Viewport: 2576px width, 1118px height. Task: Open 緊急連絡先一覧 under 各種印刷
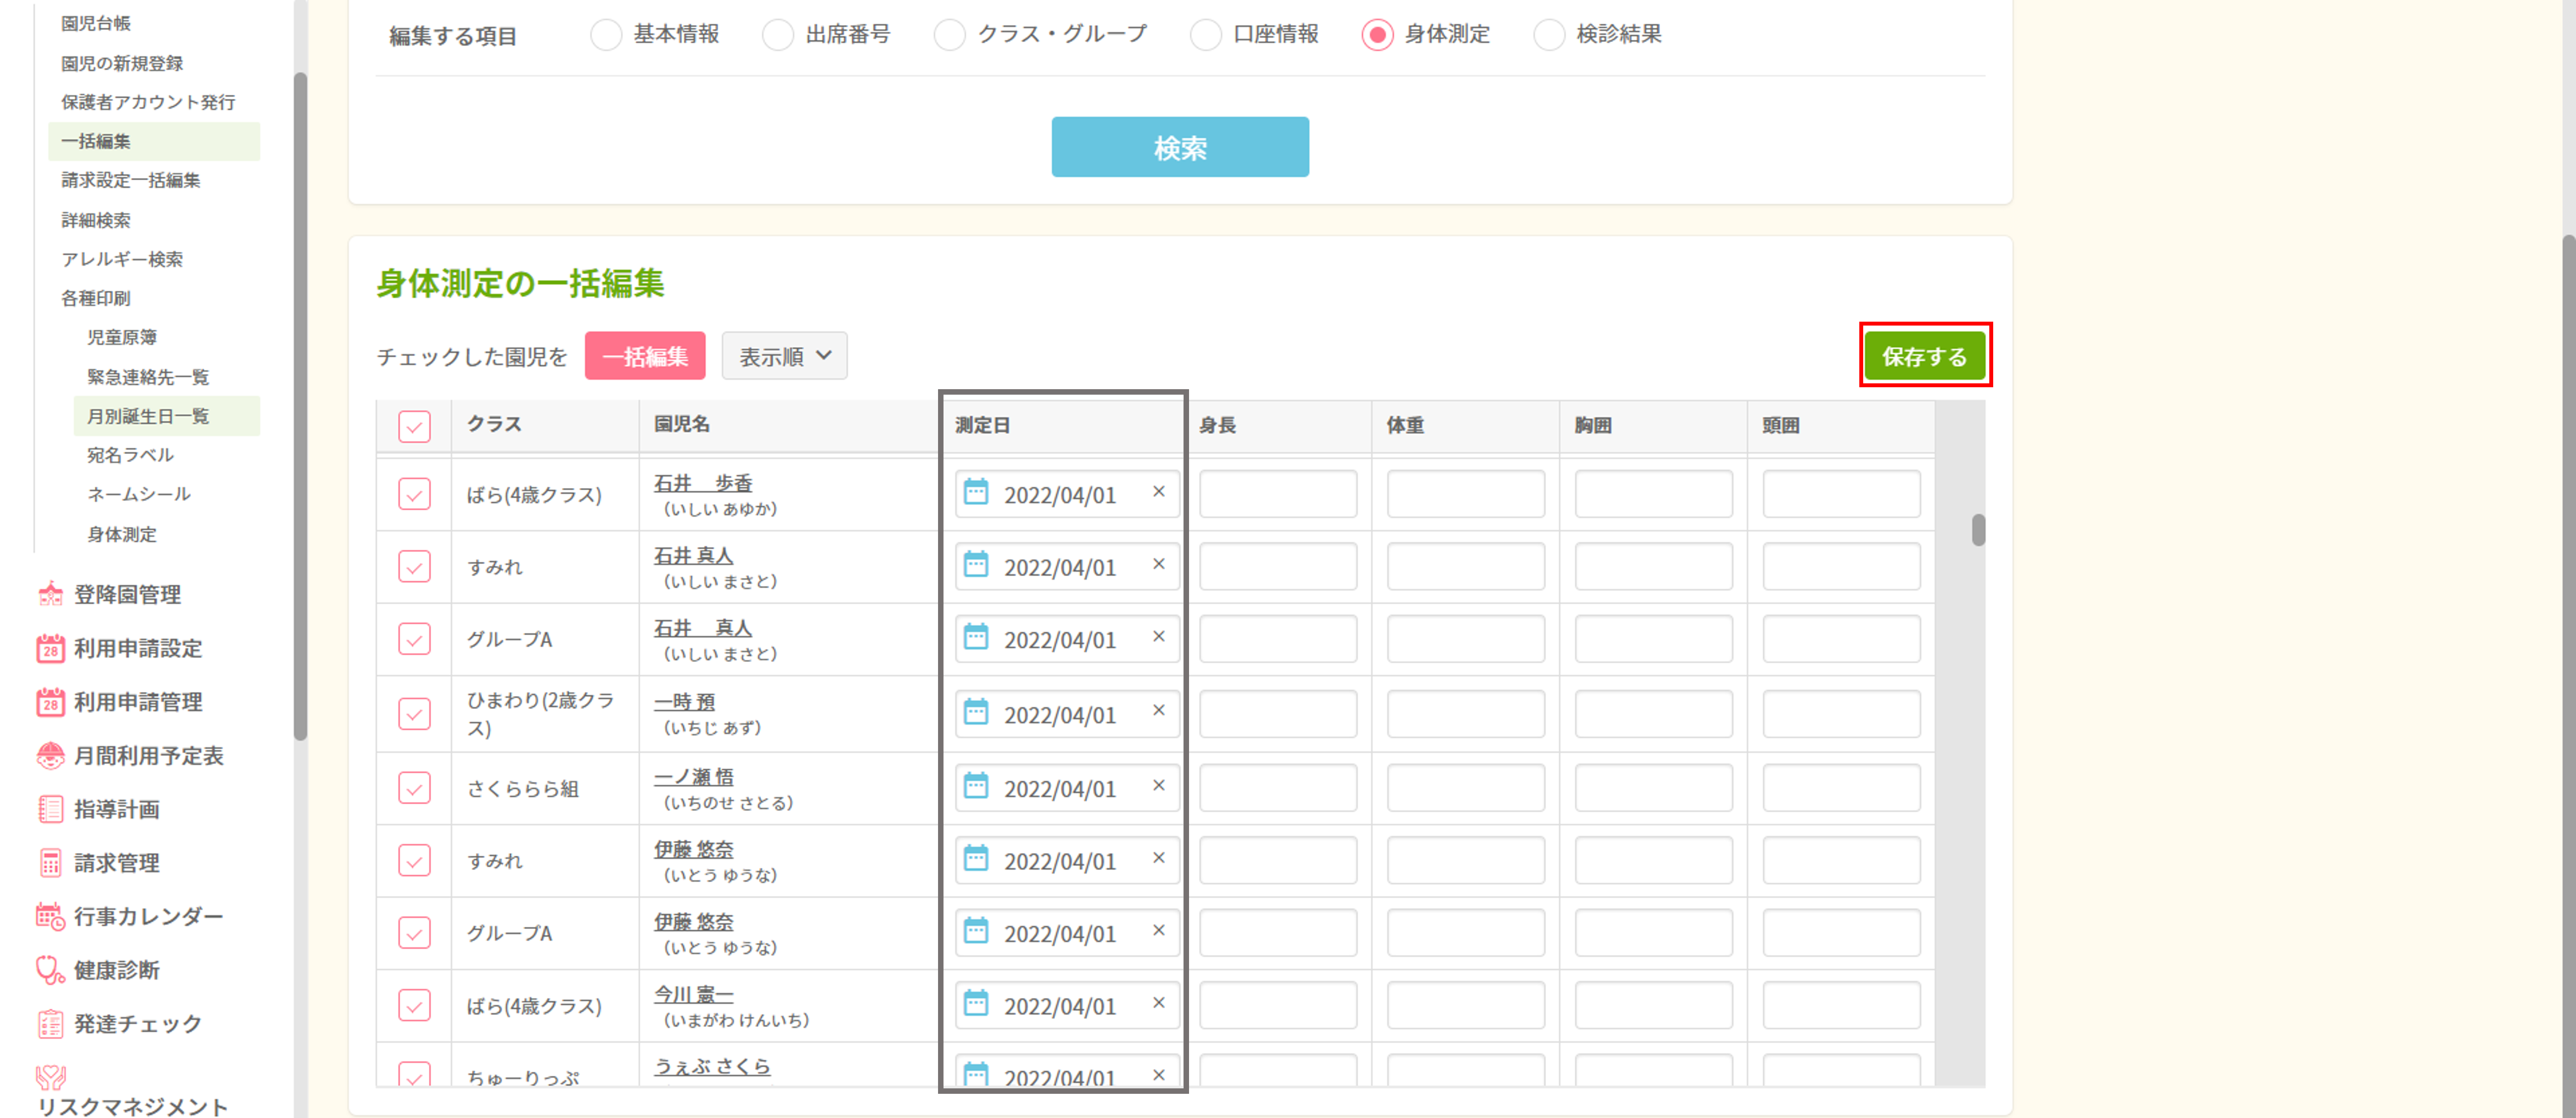pyautogui.click(x=148, y=377)
